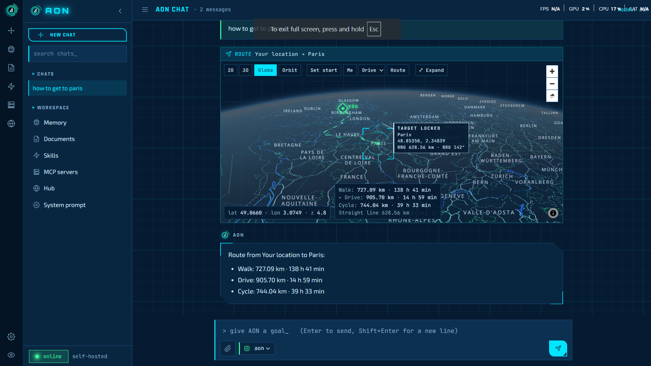Zoom out on the map

click(x=552, y=84)
